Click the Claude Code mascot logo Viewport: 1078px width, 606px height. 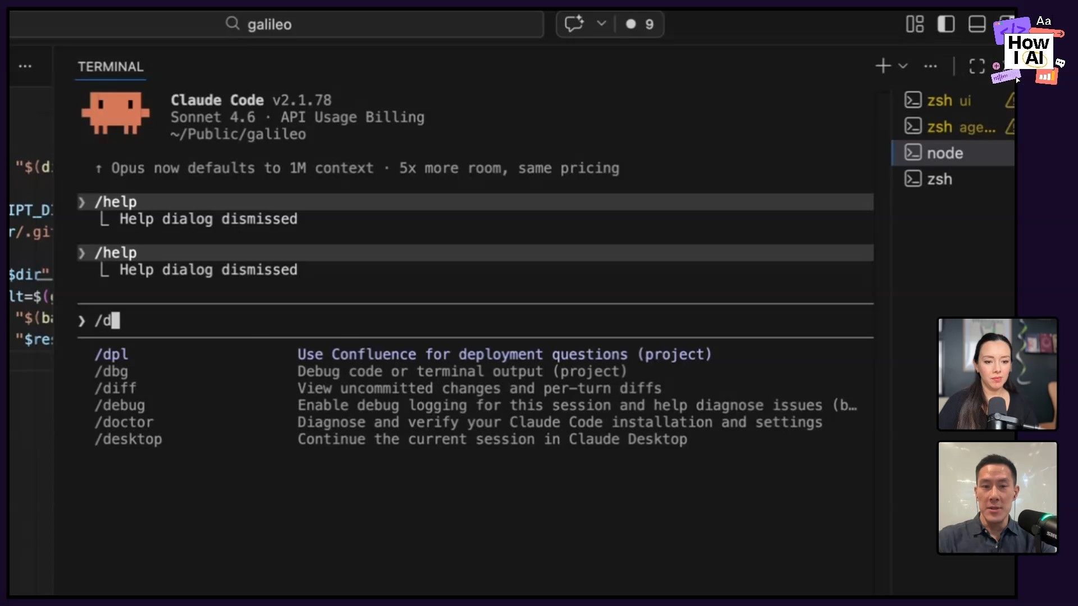tap(116, 113)
